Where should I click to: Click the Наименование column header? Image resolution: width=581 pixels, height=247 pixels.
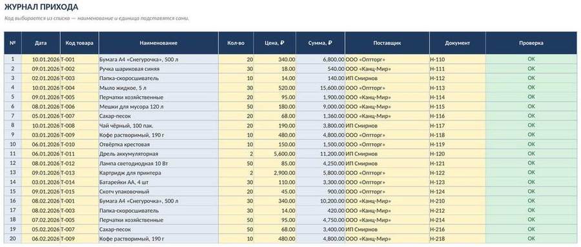coord(159,43)
